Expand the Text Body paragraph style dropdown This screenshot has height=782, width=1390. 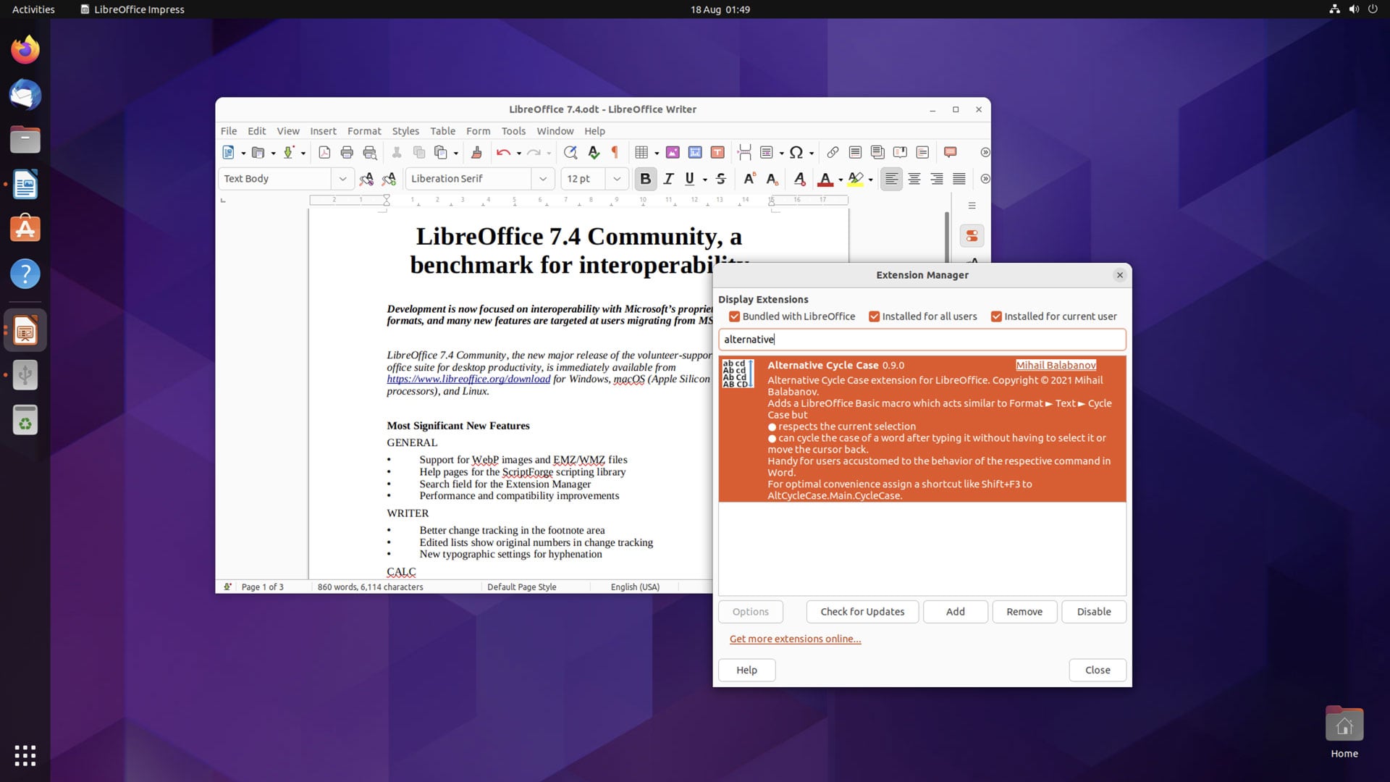(x=342, y=179)
